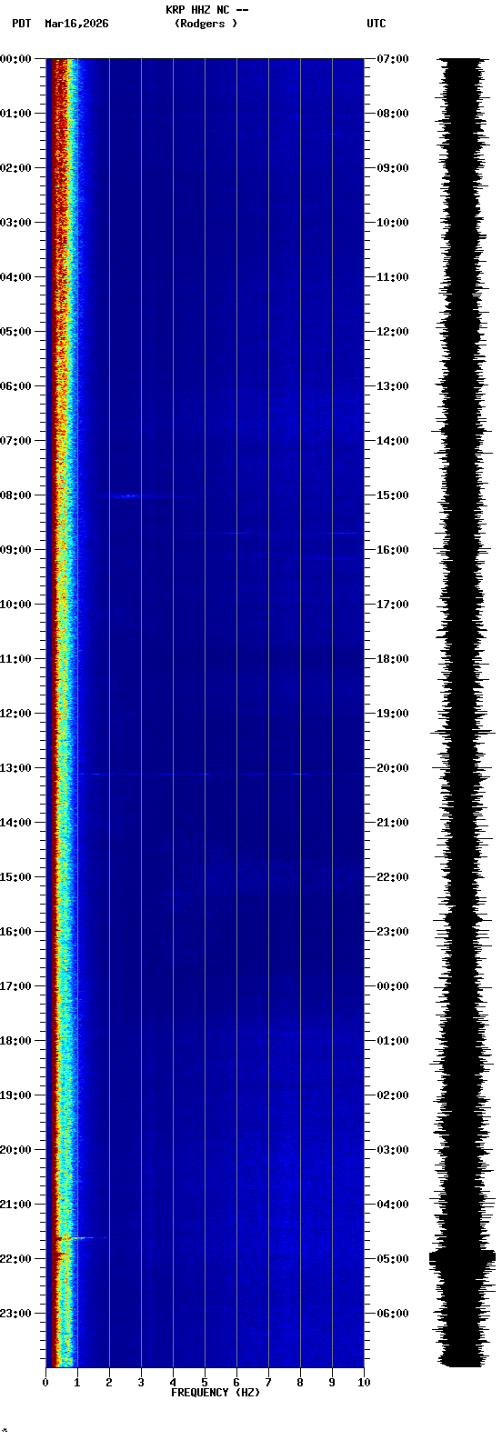Select the 09:00 UTC time label
Screen dimensions: 502x1440
coord(393,168)
